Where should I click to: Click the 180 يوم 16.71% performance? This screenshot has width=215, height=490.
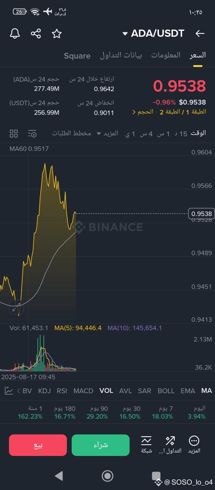click(65, 412)
